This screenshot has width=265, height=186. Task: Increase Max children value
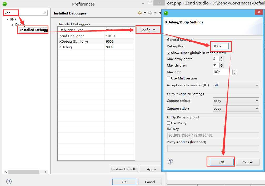[x=221, y=64]
